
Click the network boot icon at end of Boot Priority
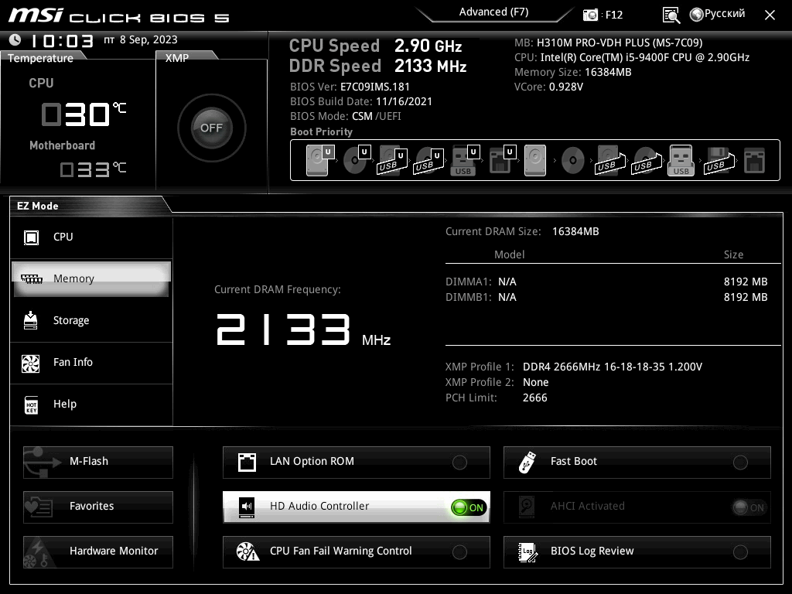tap(754, 161)
